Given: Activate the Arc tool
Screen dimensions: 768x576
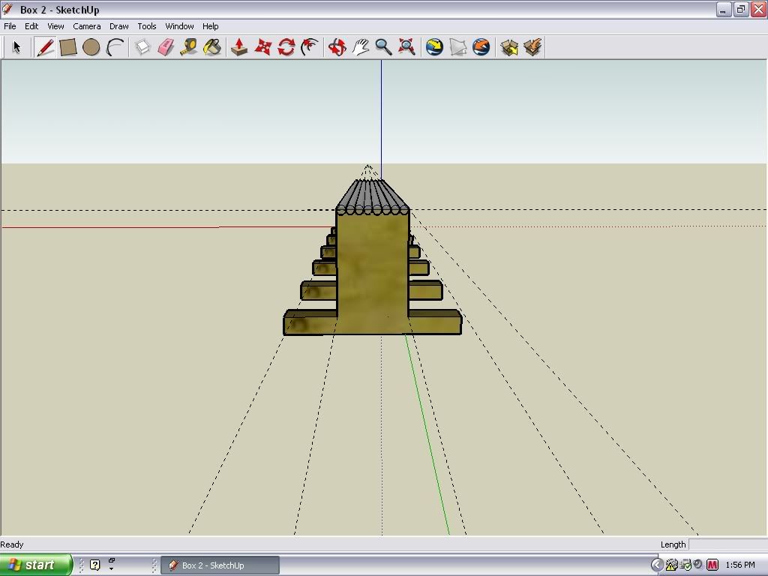Looking at the screenshot, I should coord(115,47).
